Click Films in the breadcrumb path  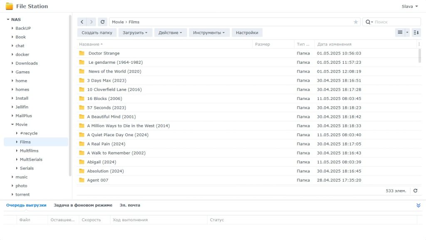click(x=134, y=22)
